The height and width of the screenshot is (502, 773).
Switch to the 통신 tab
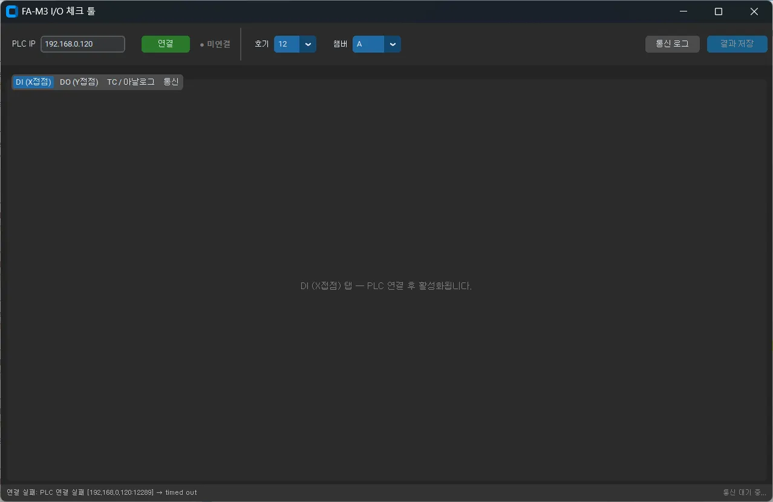(x=171, y=82)
